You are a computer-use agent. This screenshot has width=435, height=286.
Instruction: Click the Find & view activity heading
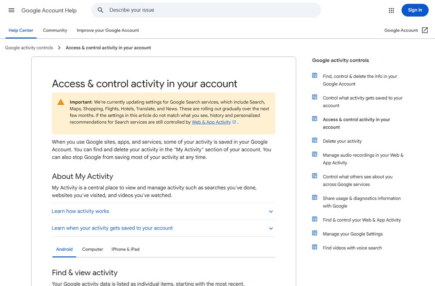coord(84,273)
